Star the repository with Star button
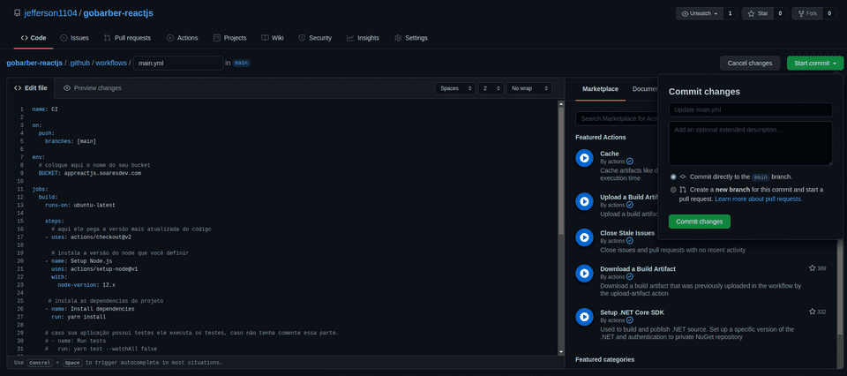The height and width of the screenshot is (376, 847). 756,13
